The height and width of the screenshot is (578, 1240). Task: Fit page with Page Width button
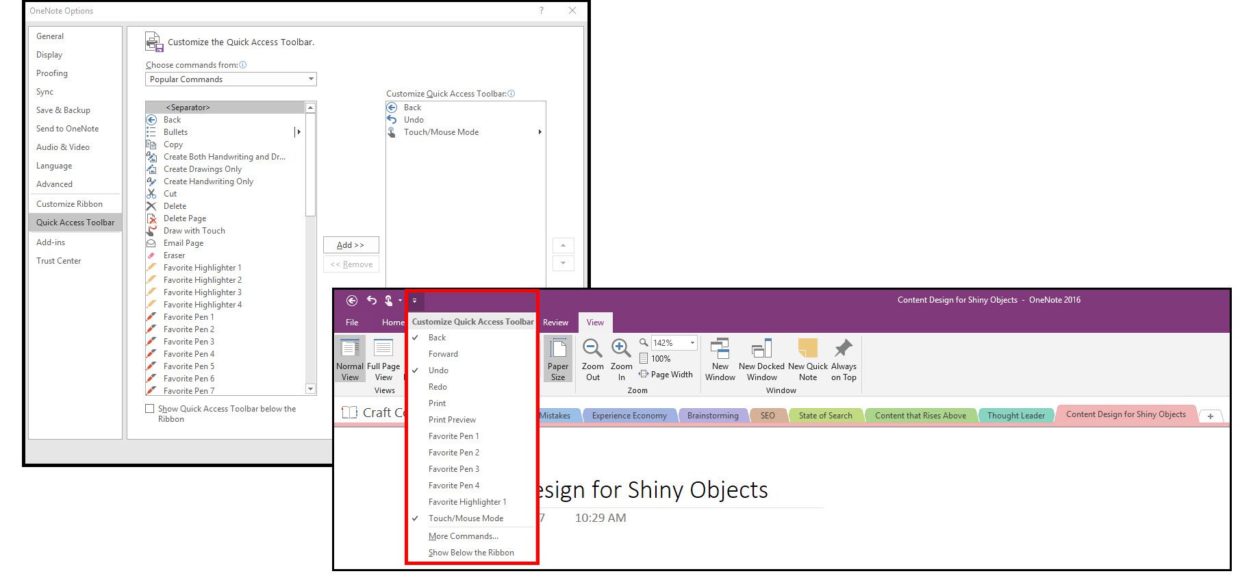[666, 375]
